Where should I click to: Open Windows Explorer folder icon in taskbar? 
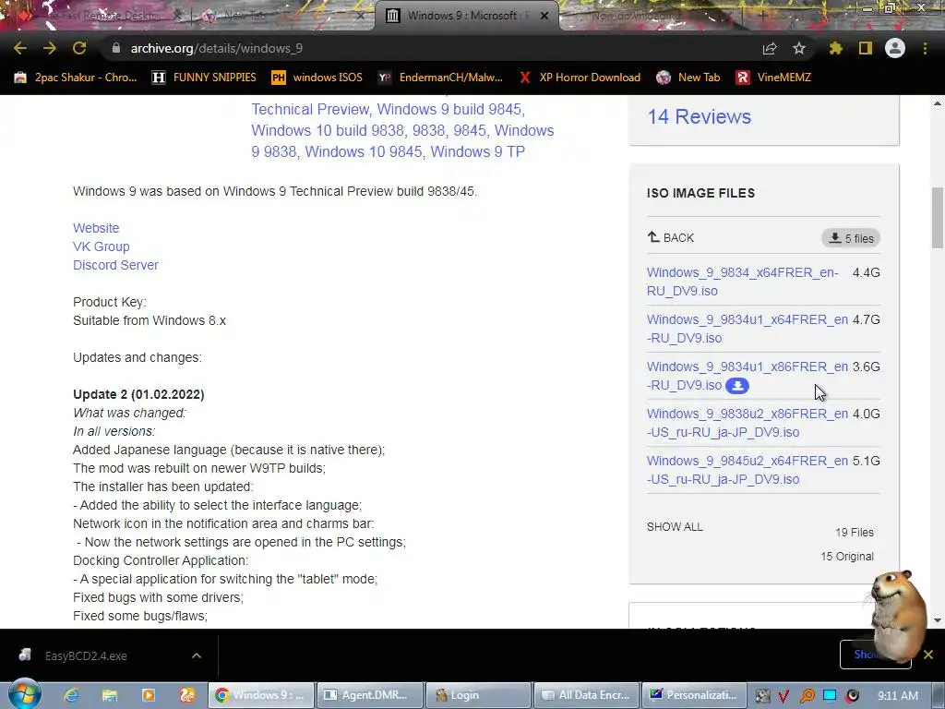click(109, 695)
